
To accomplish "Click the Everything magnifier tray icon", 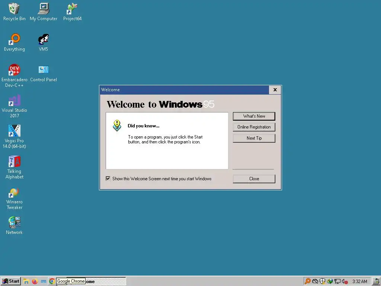I will click(308, 282).
